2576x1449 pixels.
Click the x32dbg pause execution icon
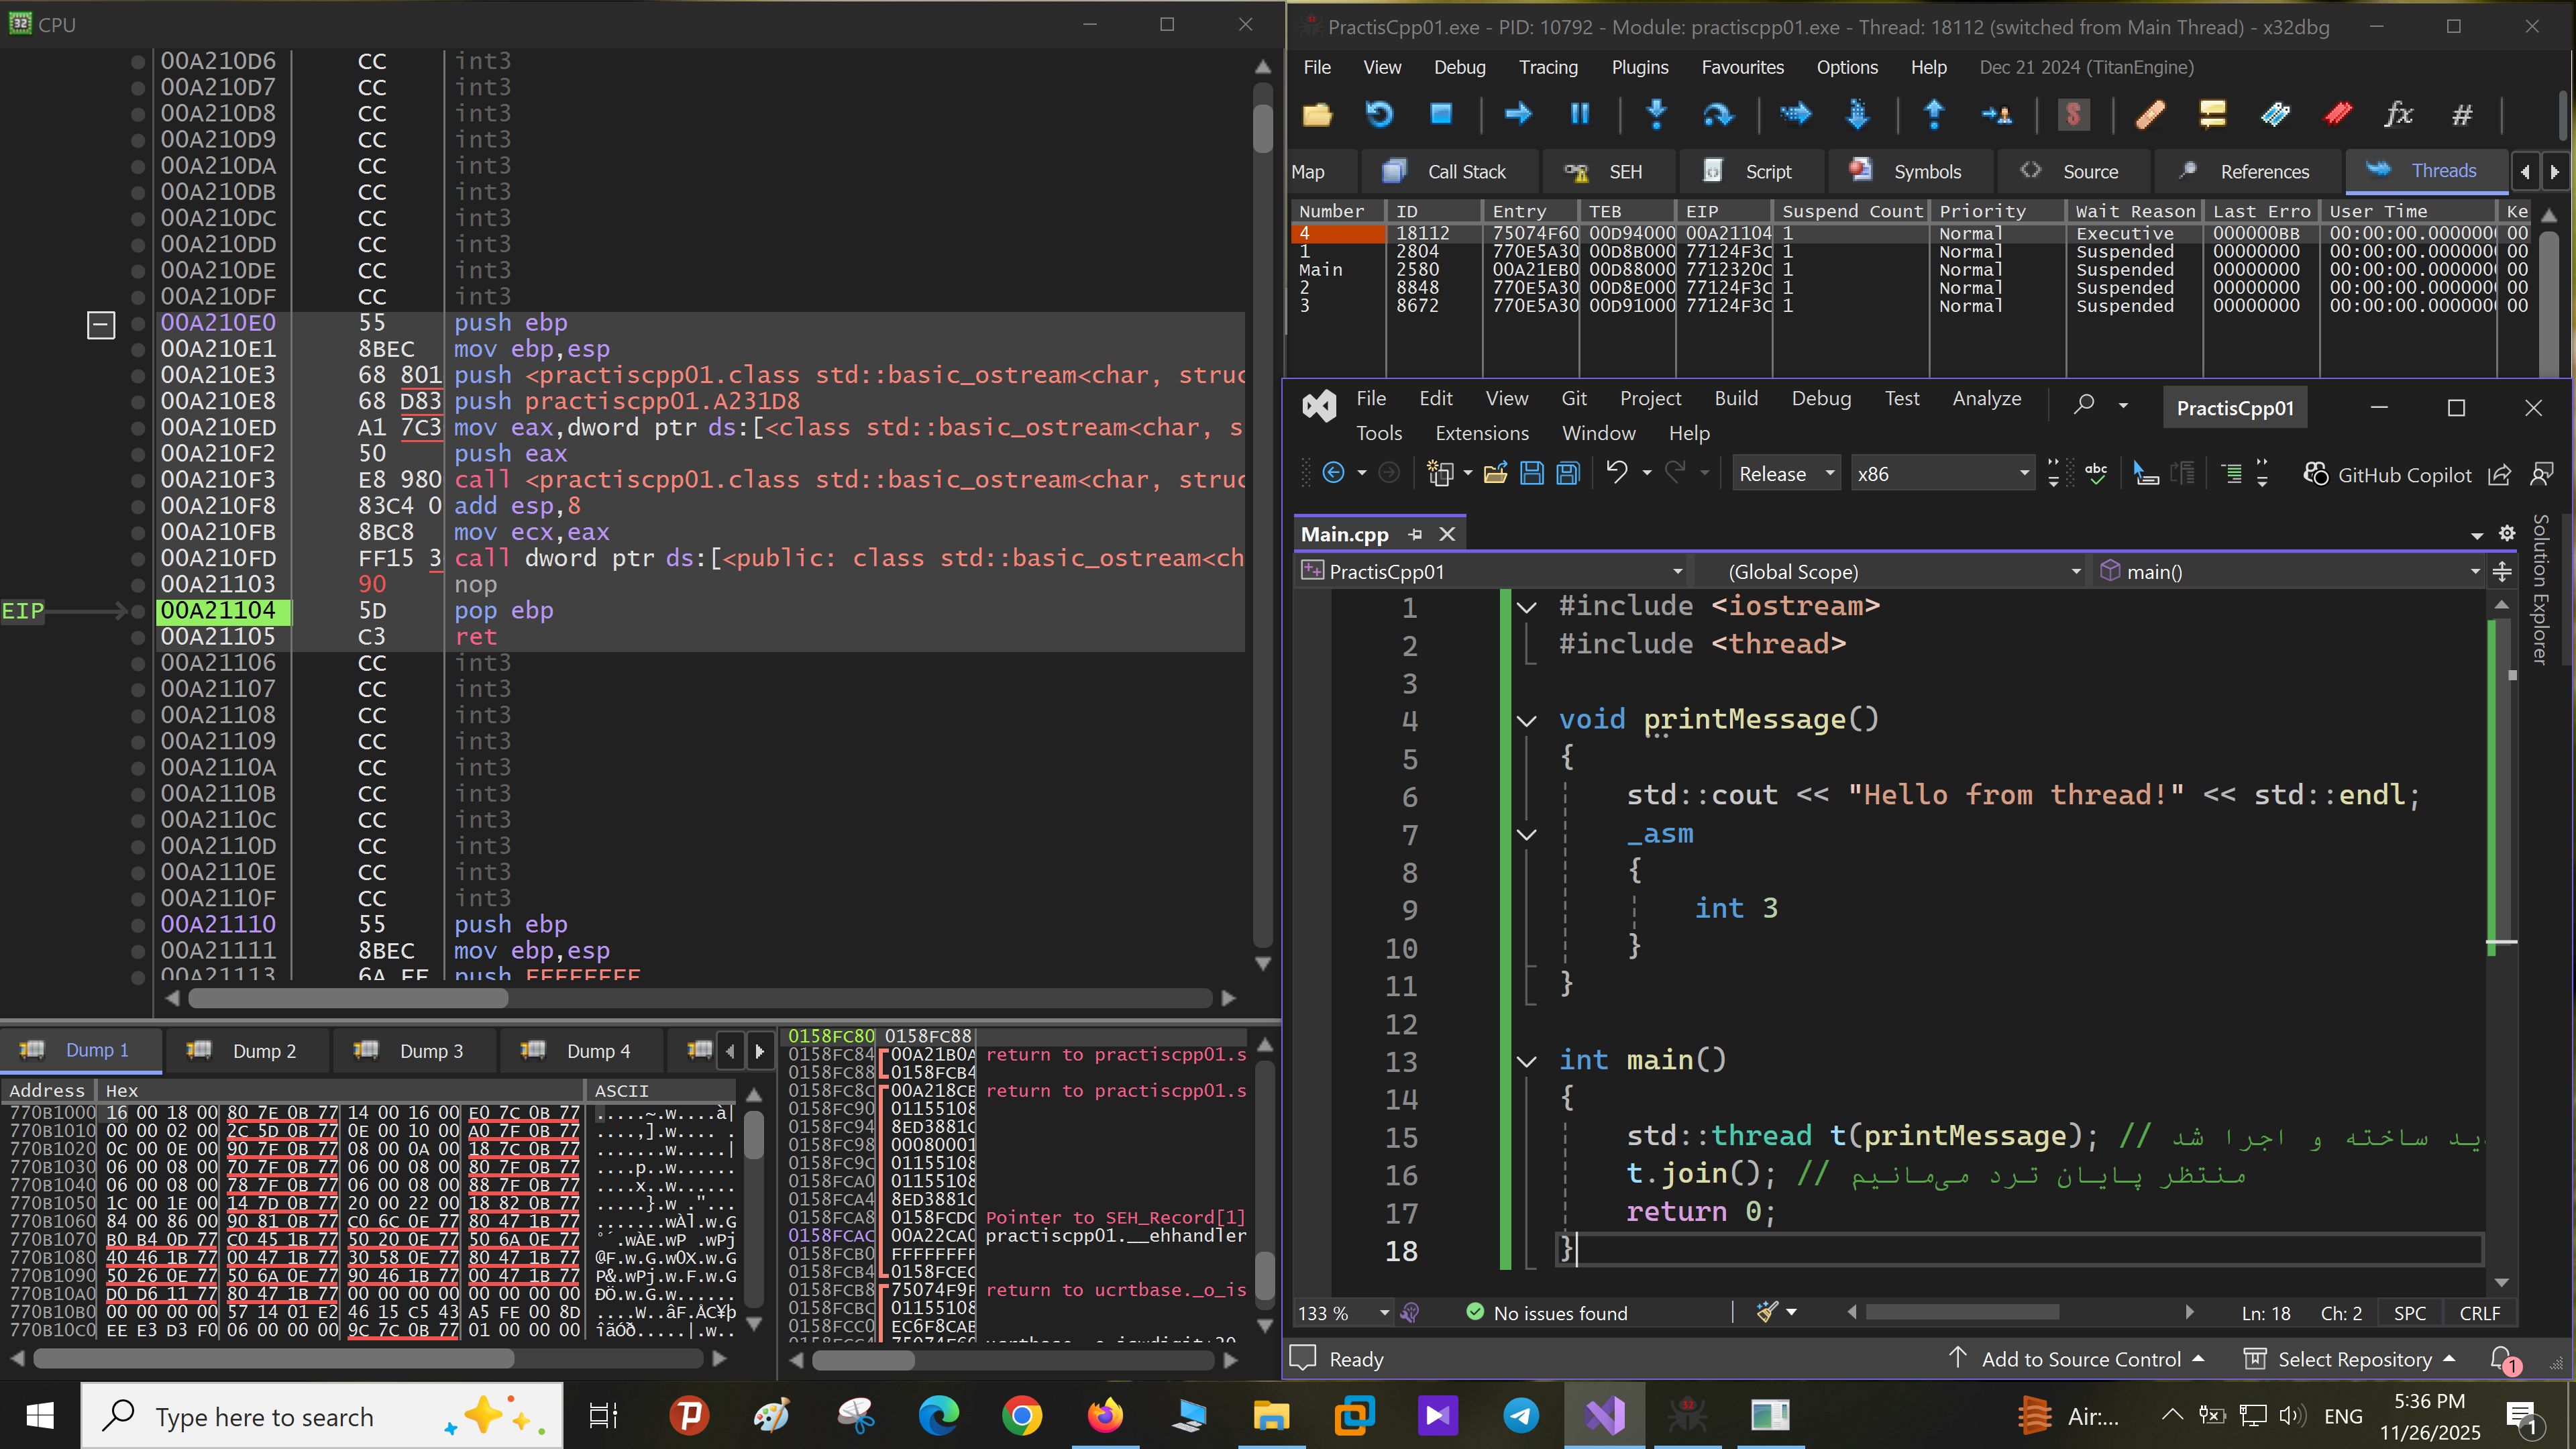pos(1579,114)
